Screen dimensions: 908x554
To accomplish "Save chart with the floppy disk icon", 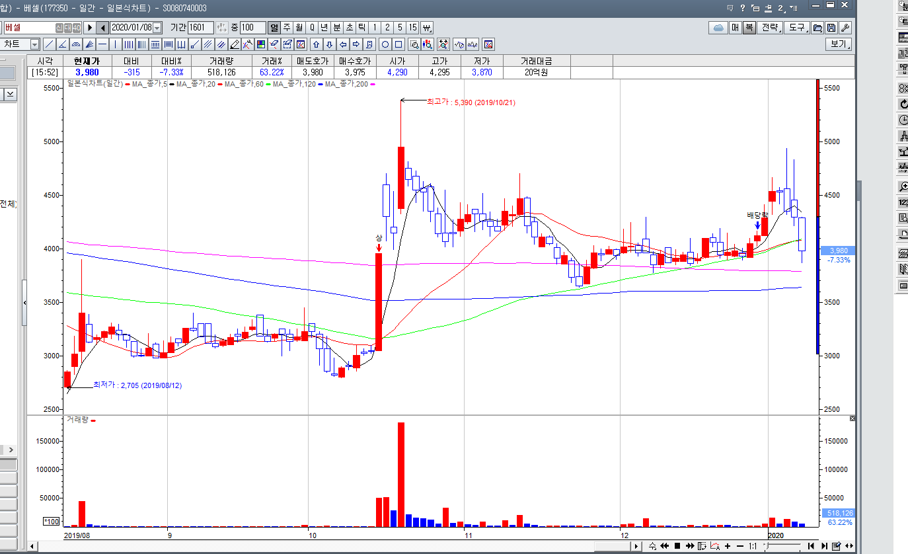I will click(831, 28).
